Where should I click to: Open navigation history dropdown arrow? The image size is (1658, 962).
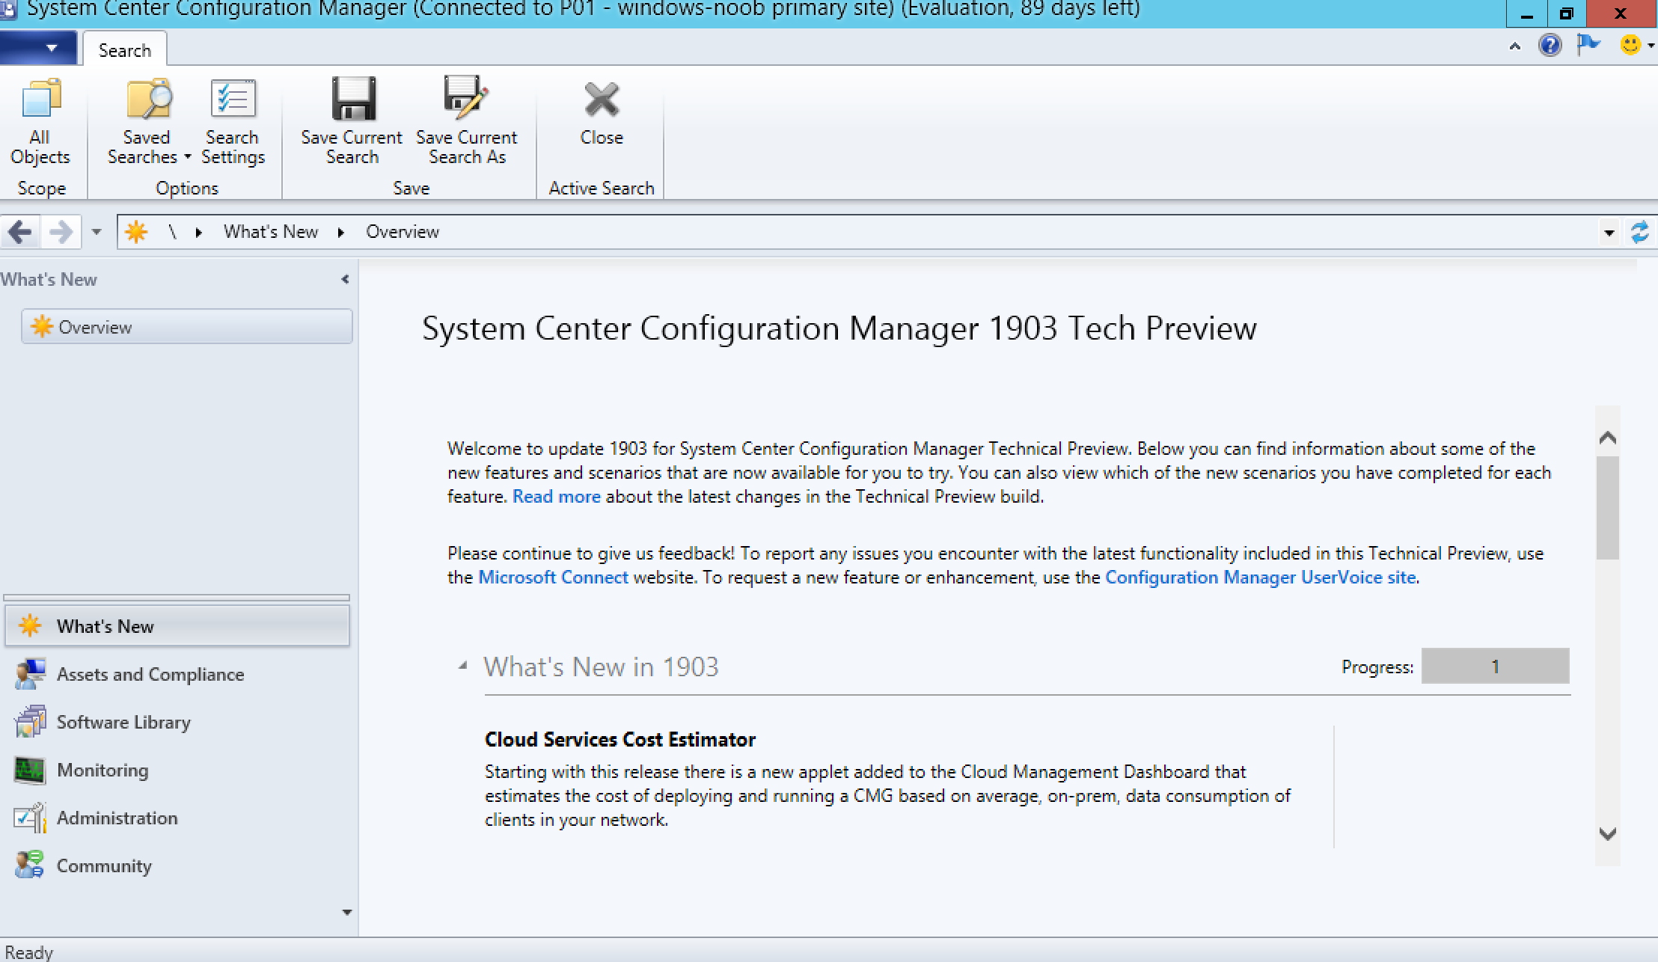click(x=96, y=232)
